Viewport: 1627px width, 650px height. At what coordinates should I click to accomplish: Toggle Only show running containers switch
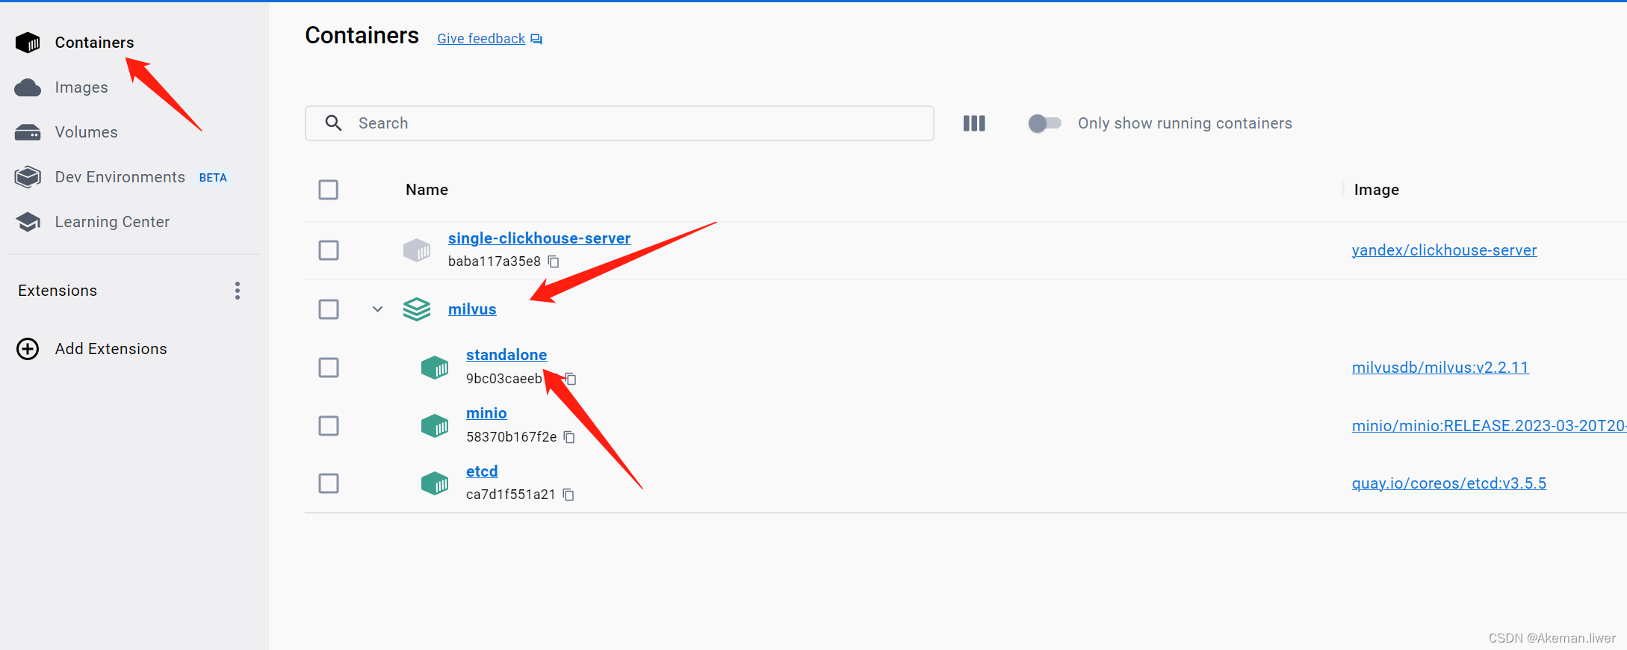[1044, 123]
